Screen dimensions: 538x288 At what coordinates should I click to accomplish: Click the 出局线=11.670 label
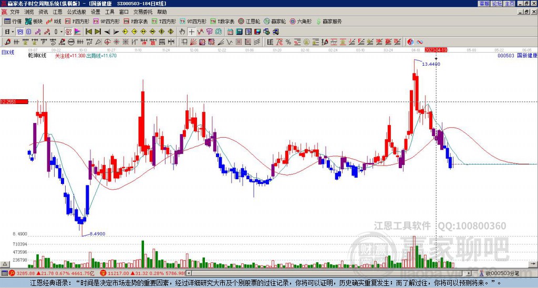pyautogui.click(x=101, y=55)
